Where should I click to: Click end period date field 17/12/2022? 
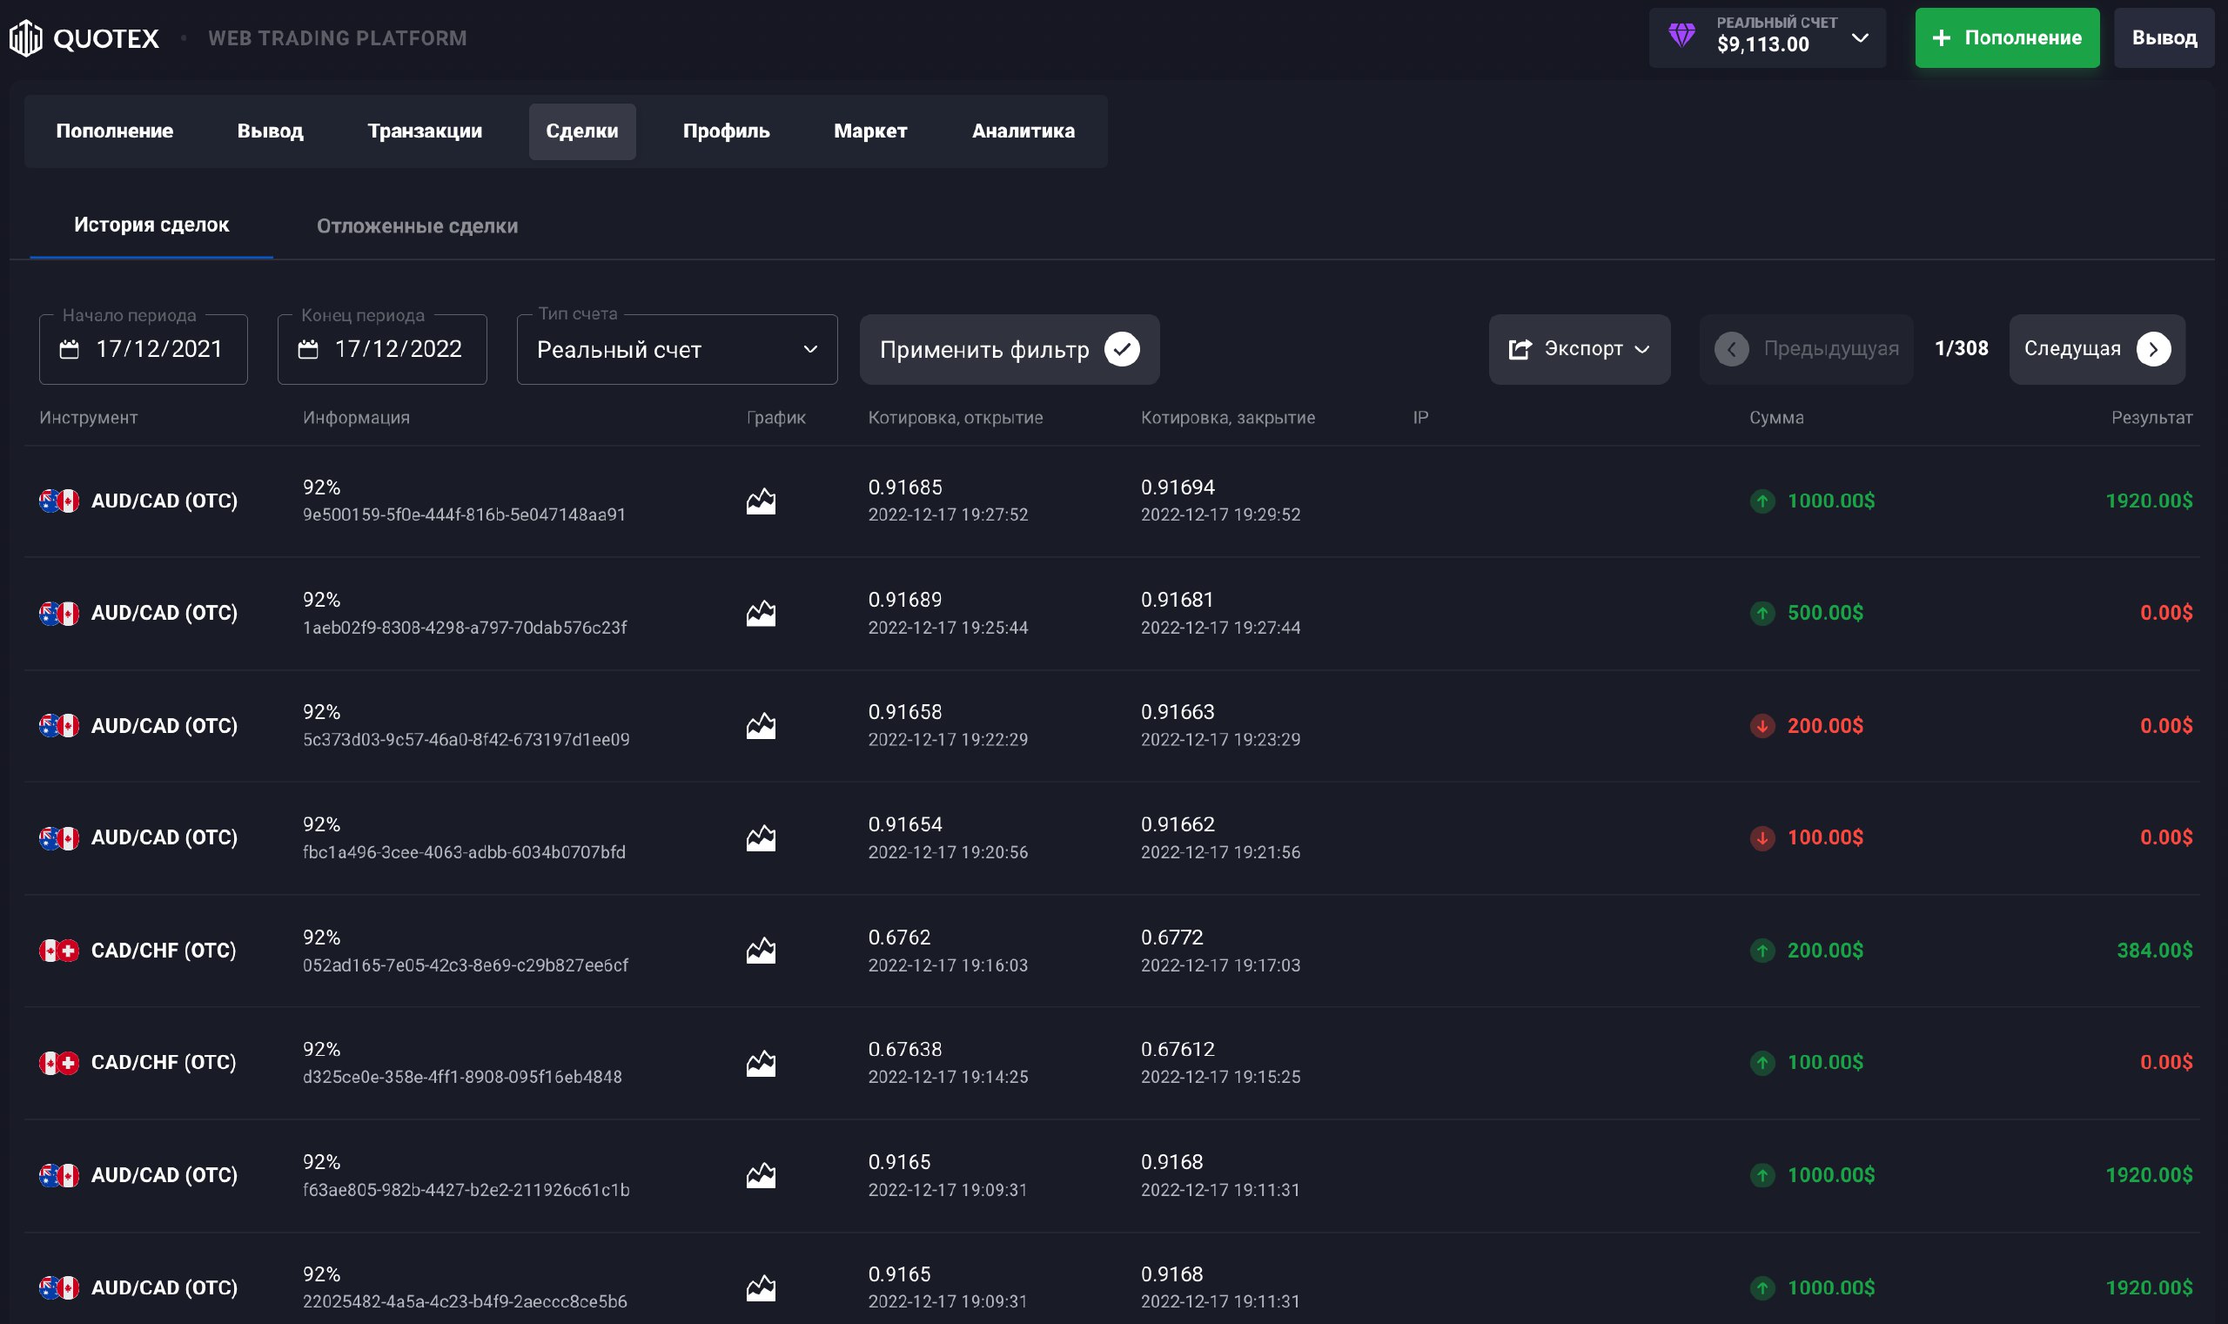tap(382, 349)
